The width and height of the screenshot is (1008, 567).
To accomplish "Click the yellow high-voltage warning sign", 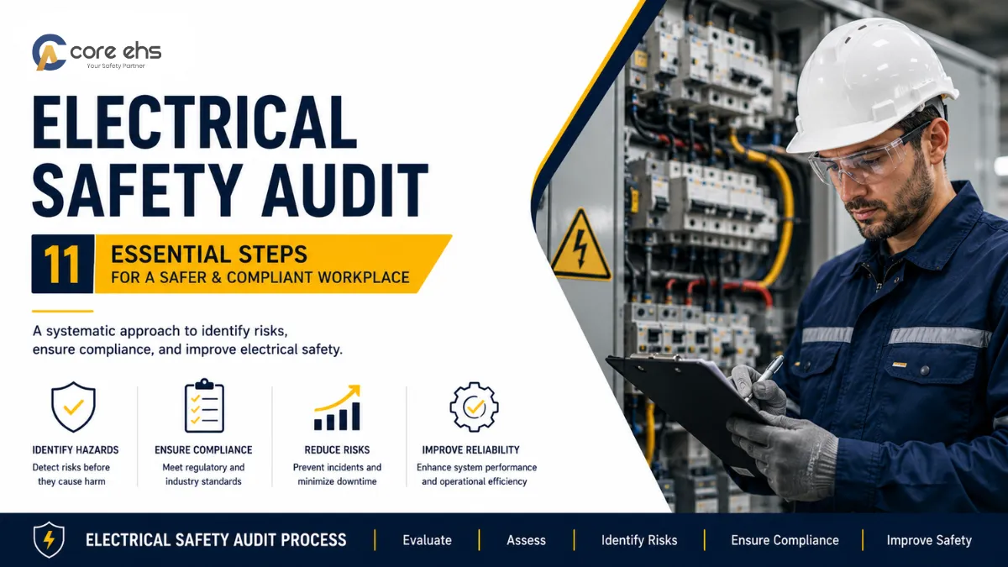I will (x=581, y=244).
